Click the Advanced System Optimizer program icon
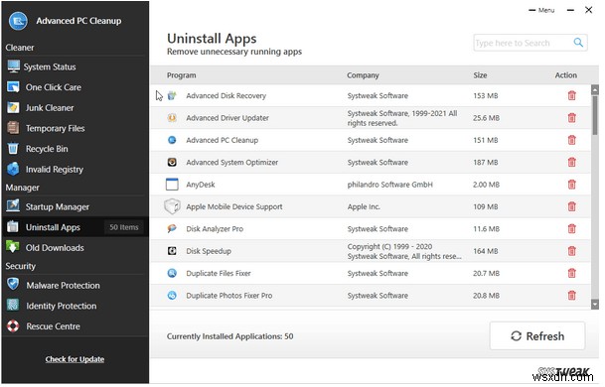 click(172, 163)
